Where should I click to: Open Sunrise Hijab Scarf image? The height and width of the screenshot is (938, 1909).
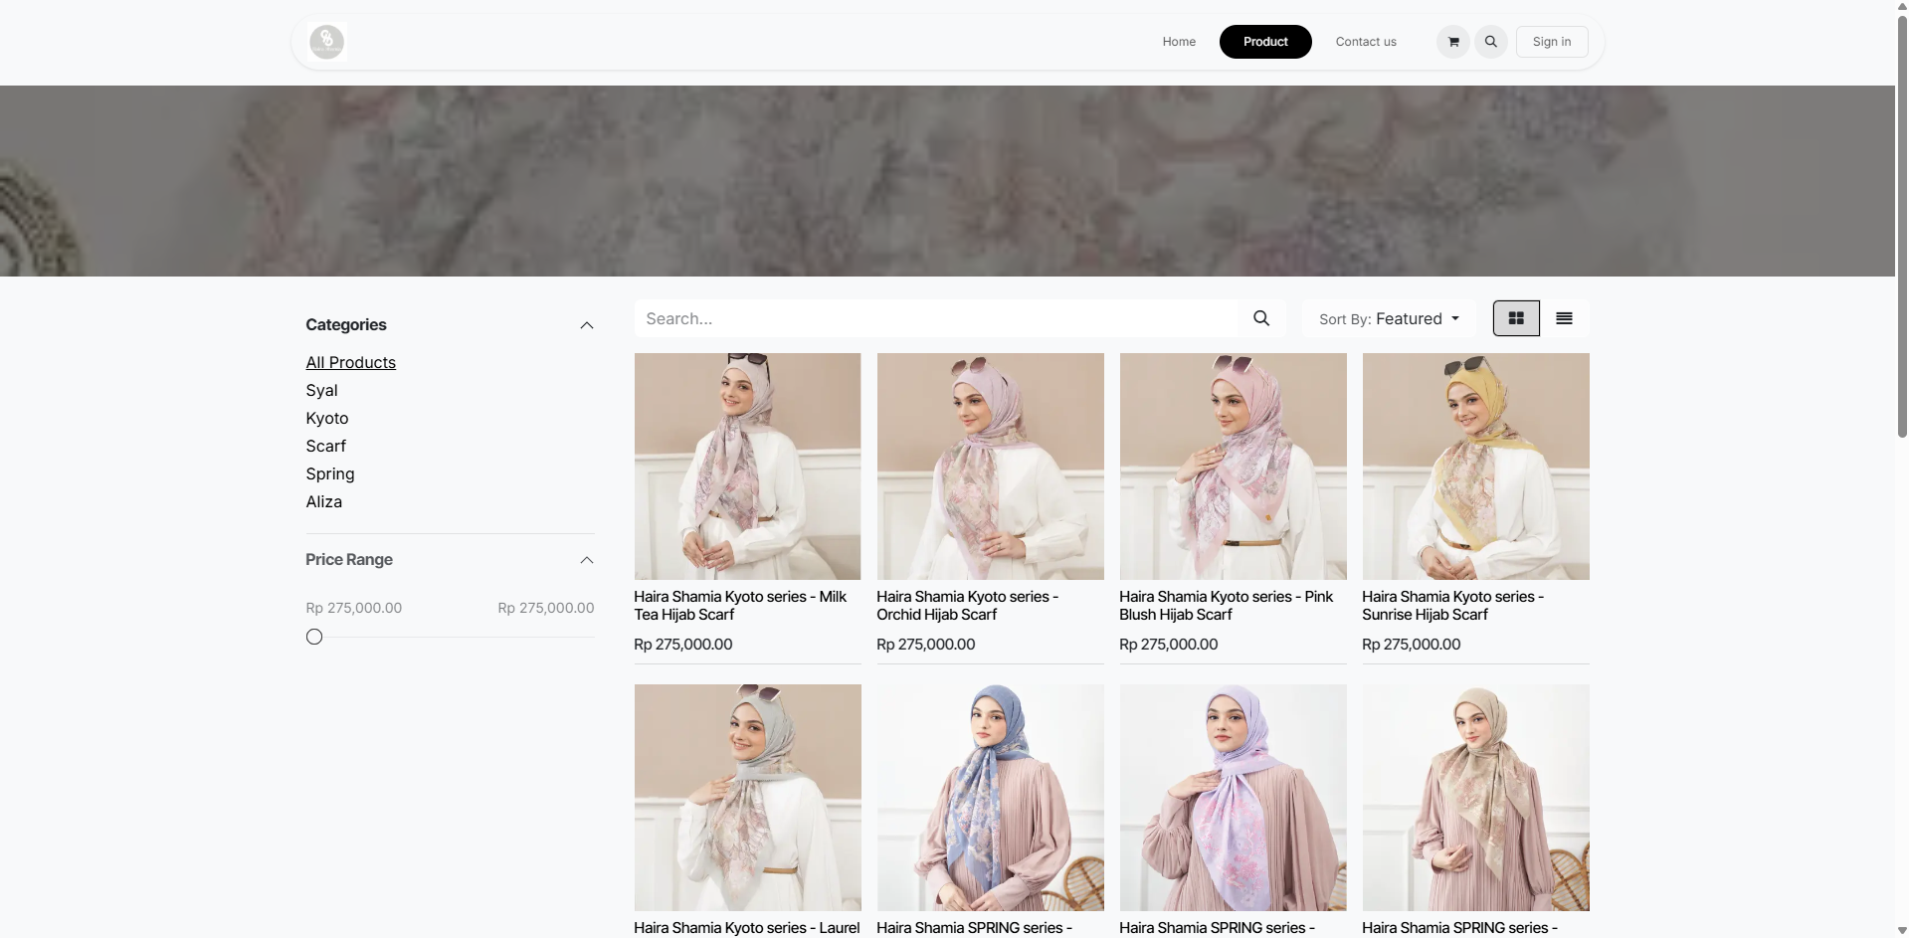(1476, 467)
